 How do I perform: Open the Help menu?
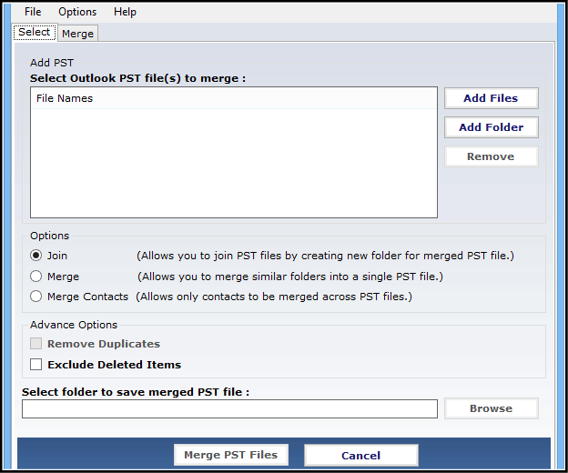pyautogui.click(x=125, y=12)
